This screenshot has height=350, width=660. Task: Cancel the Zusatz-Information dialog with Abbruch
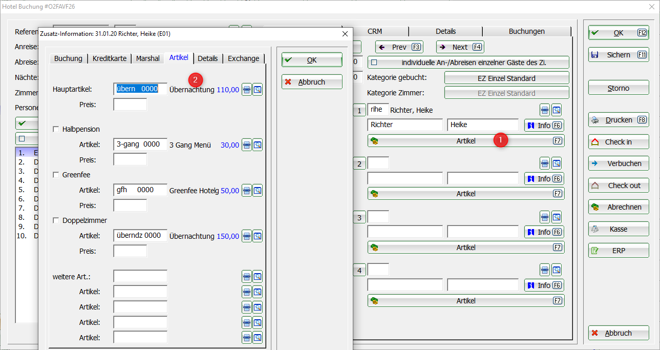click(312, 82)
